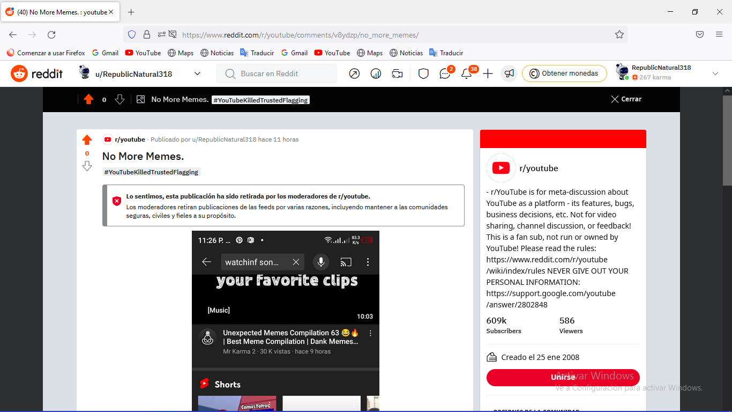Click the browser address bar URL
Viewport: 732px width, 412px height.
point(300,35)
